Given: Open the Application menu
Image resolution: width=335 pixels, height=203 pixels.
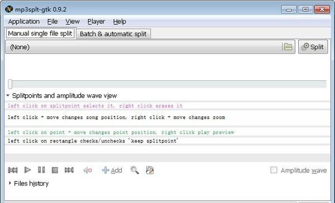Looking at the screenshot, I should click(x=24, y=22).
